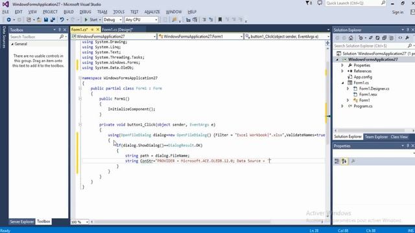The height and width of the screenshot is (233, 415).
Task: Open the TEAM menu
Action: point(102,12)
